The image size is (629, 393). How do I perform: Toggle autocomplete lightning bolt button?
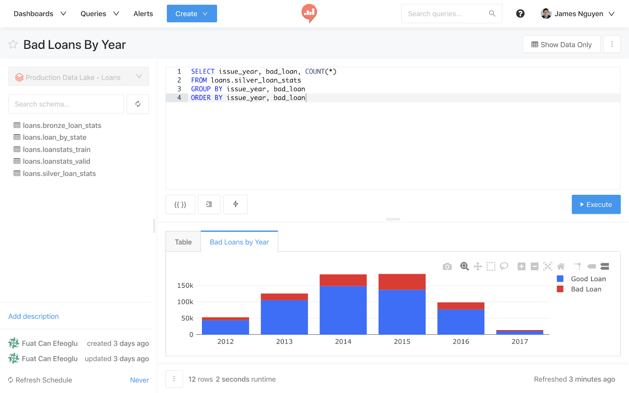(235, 204)
